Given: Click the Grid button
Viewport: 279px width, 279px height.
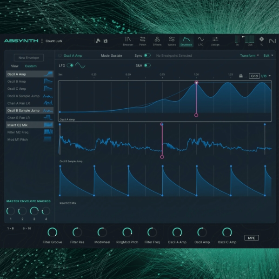Looking at the screenshot, I should 254,76.
